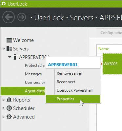This screenshot has height=131, width=122.
Task: Select the Servers tree item label
Action: (x=21, y=49)
